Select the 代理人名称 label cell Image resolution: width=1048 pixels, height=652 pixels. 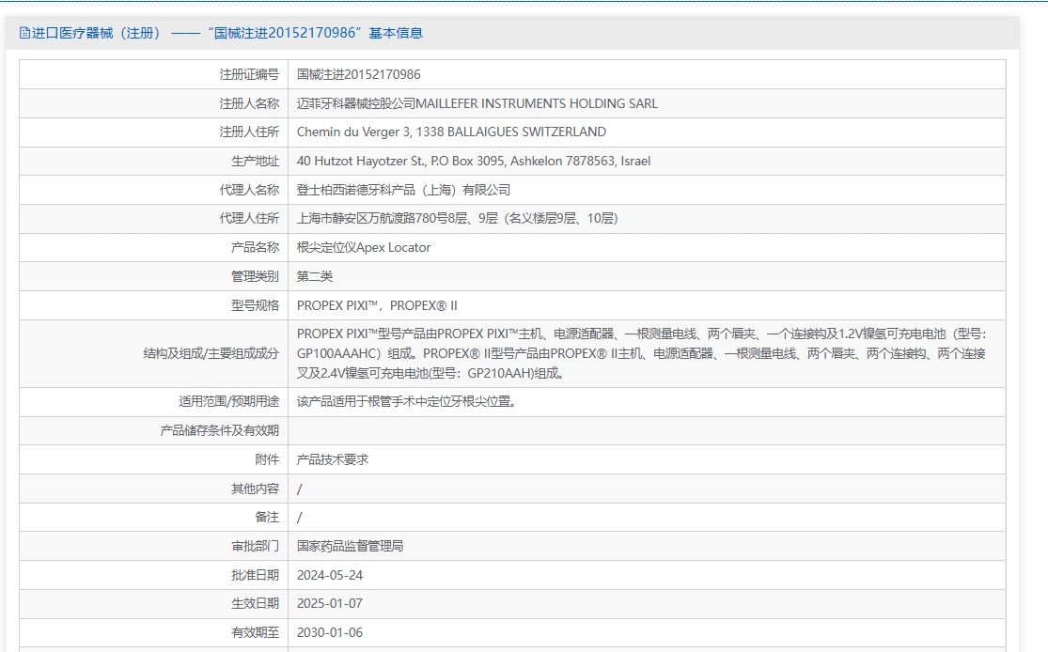click(x=154, y=190)
